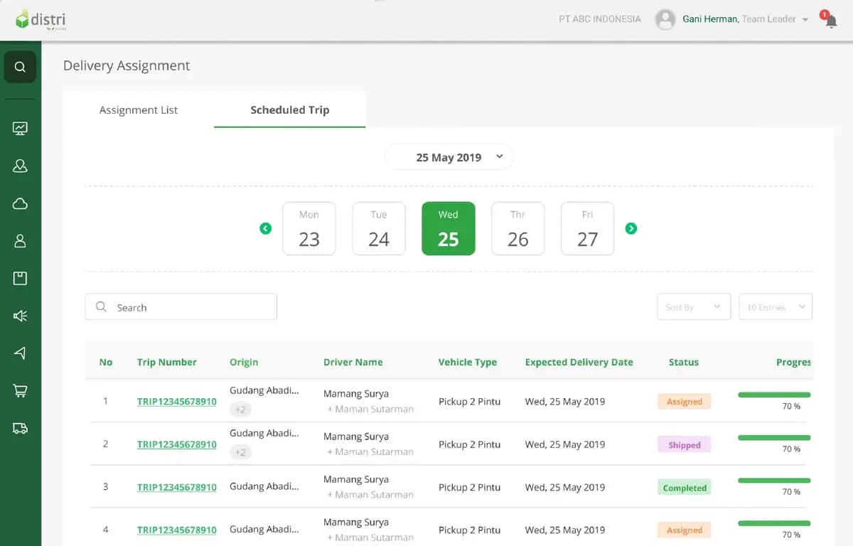The image size is (853, 546).
Task: Click the progress bar in row 3
Action: [774, 481]
